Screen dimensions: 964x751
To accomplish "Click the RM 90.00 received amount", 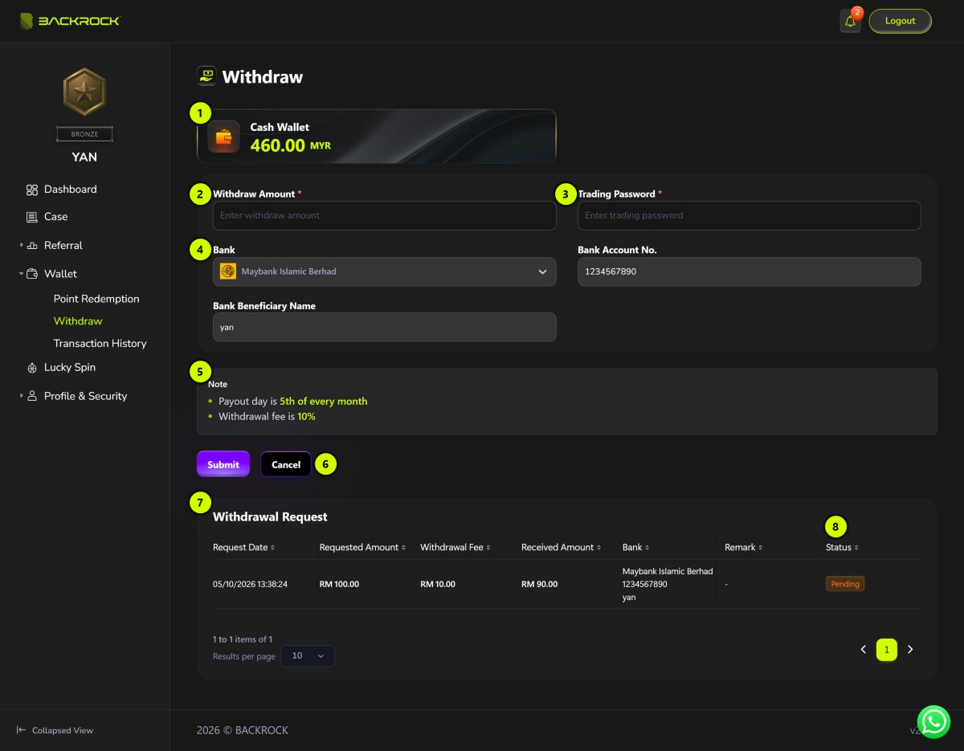I will 539,584.
